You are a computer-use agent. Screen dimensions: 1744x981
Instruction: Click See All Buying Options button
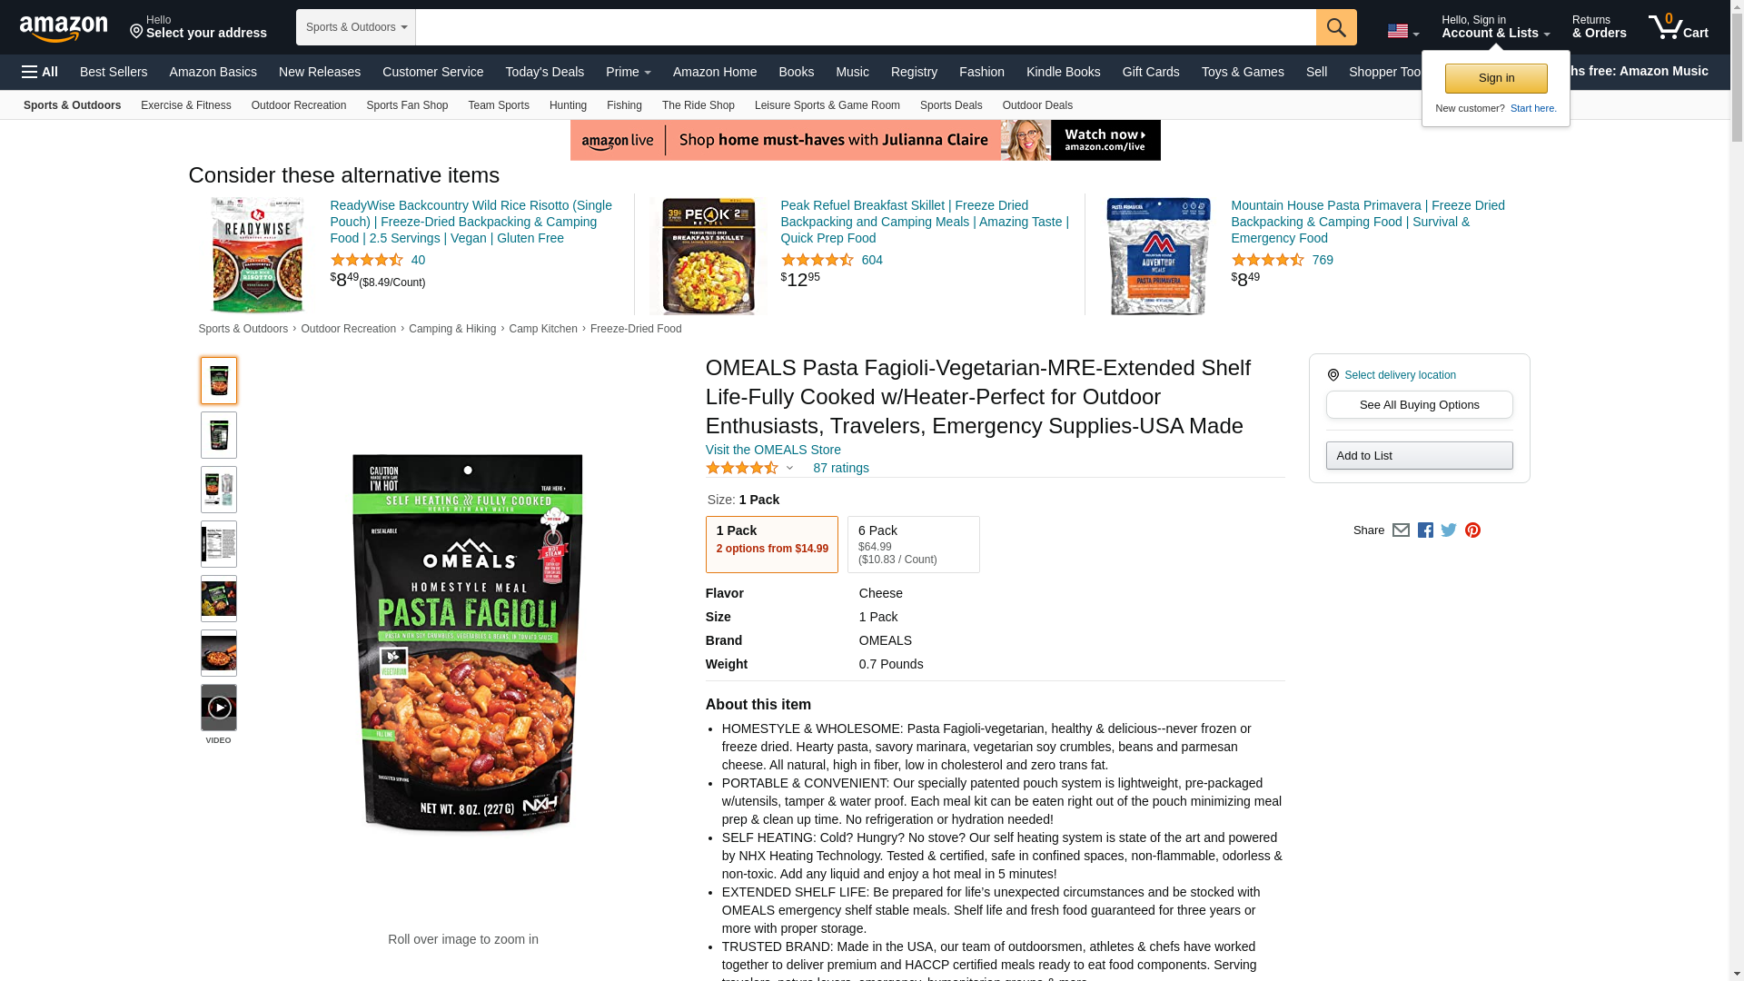pyautogui.click(x=1419, y=405)
